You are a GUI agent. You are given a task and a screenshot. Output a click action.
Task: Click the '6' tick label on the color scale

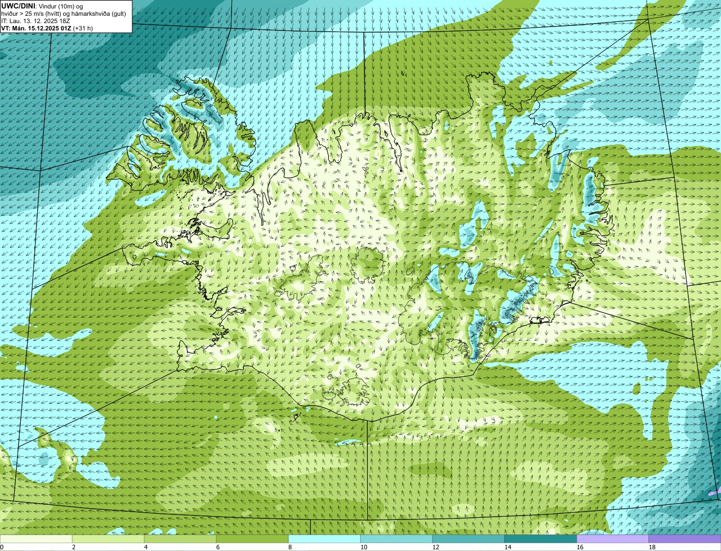218,547
